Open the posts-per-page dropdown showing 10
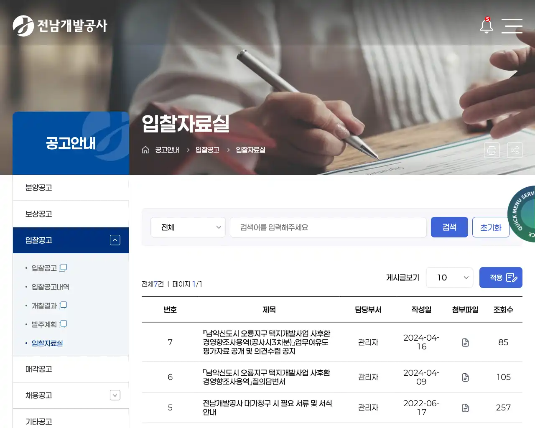The width and height of the screenshot is (535, 428). click(449, 278)
